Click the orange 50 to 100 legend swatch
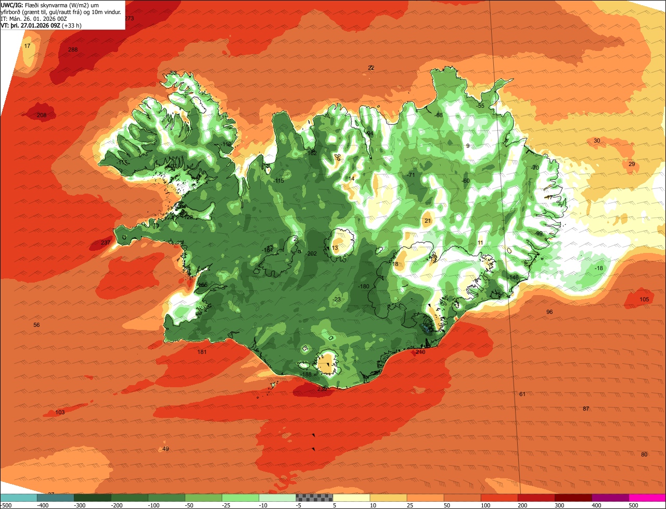 [462, 498]
